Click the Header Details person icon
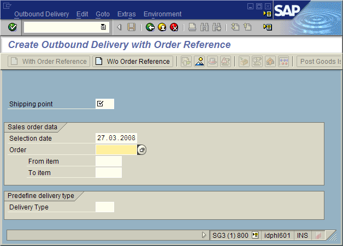The height and width of the screenshot is (246, 343). pyautogui.click(x=199, y=62)
